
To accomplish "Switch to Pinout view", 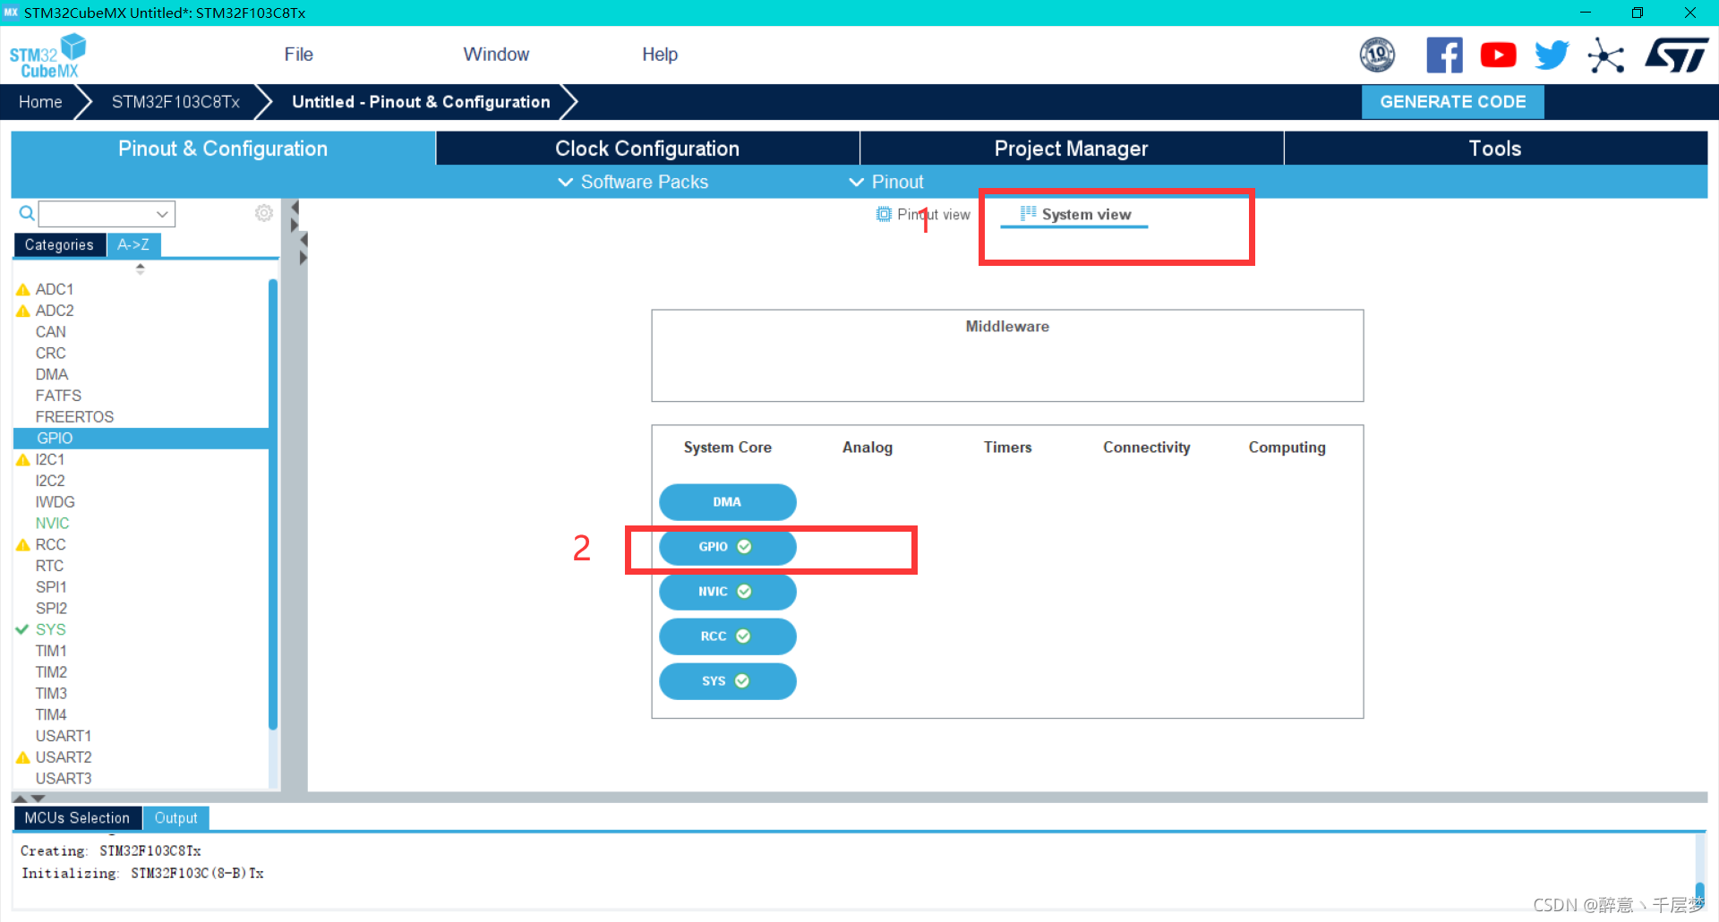I will pyautogui.click(x=923, y=215).
